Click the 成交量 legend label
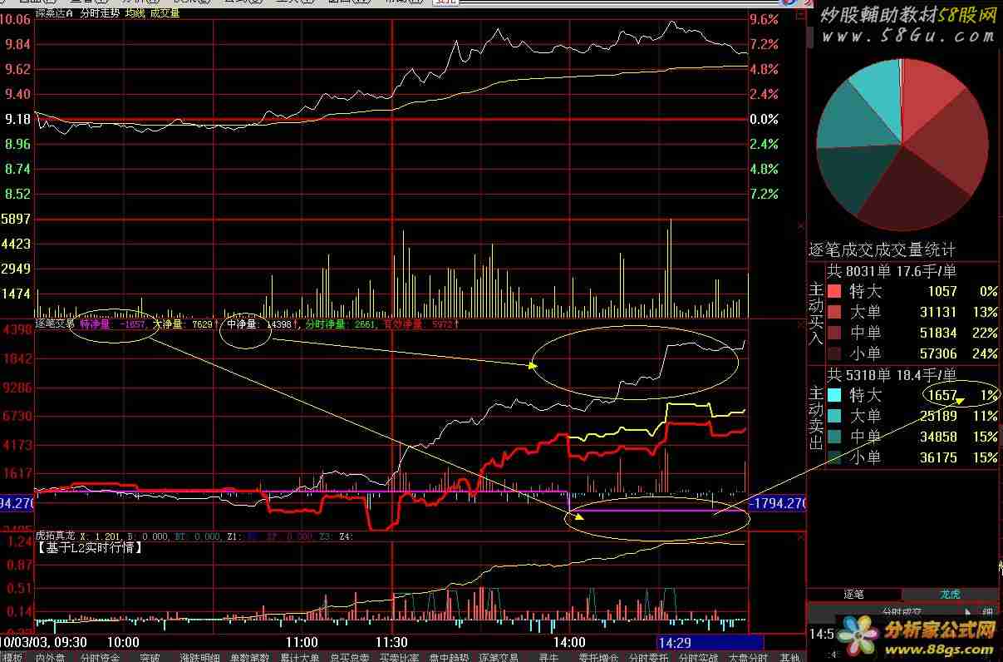This screenshot has height=662, width=1003. (165, 12)
